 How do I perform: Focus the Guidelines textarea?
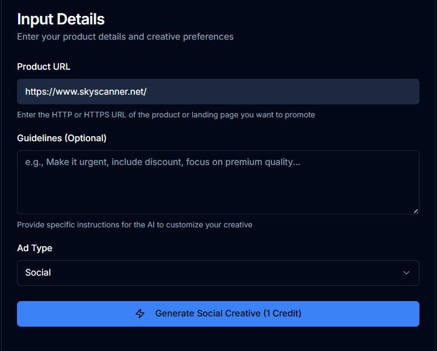point(218,183)
